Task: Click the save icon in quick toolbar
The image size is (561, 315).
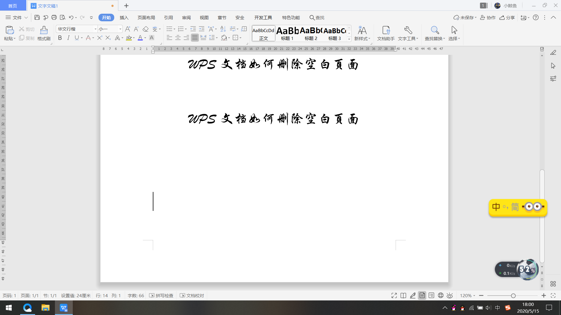Action: point(37,17)
